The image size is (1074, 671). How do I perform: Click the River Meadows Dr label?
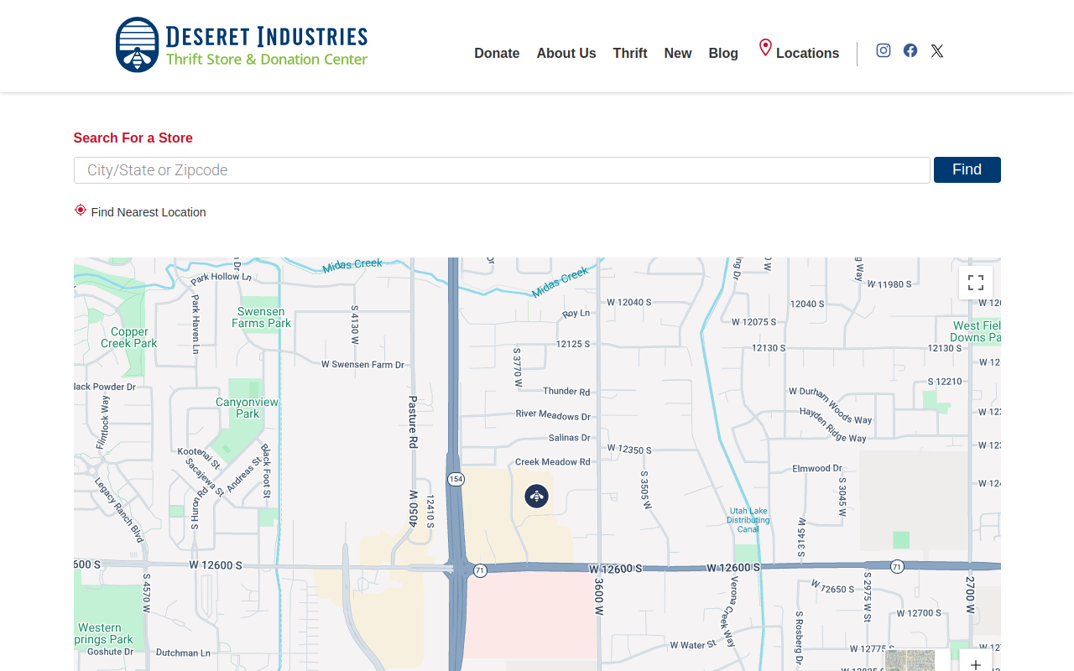pos(553,415)
